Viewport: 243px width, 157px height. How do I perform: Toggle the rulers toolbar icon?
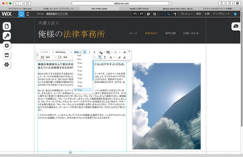[175, 14]
